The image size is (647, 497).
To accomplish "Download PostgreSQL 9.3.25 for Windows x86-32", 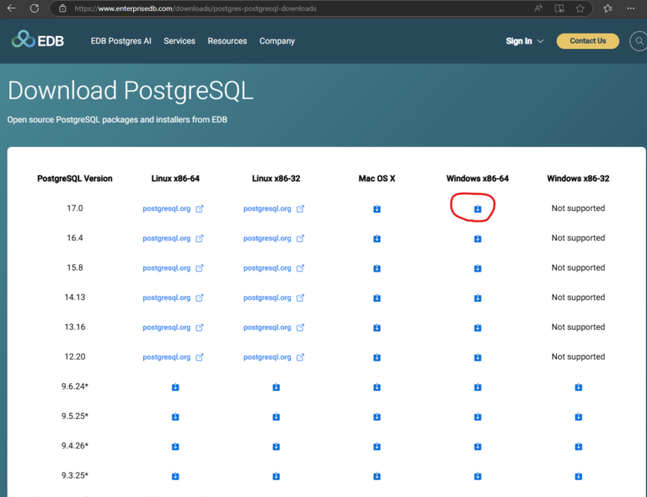I will pyautogui.click(x=578, y=476).
